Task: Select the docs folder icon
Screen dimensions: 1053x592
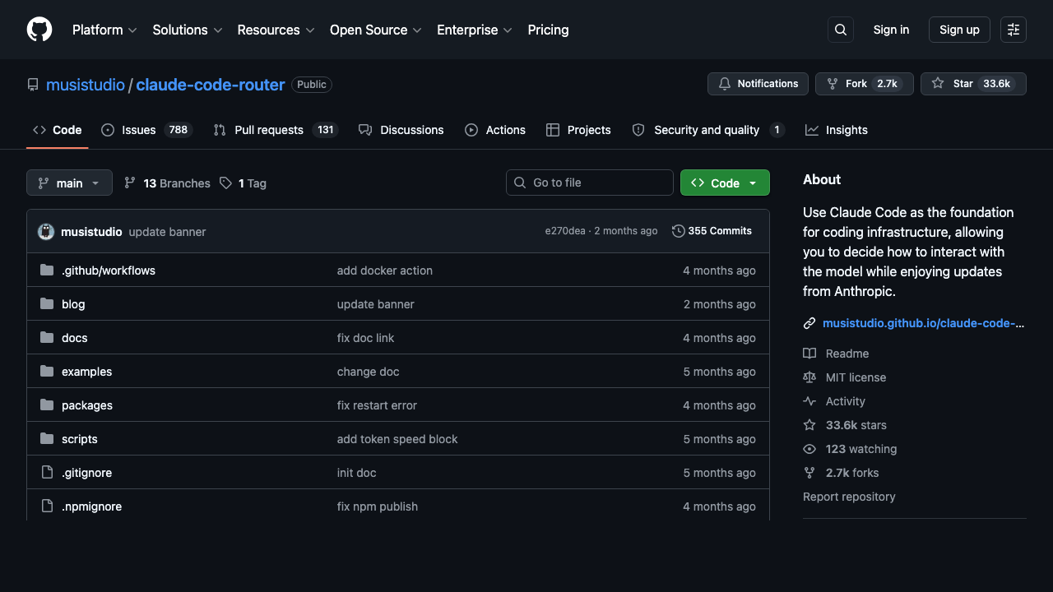Action: tap(47, 338)
